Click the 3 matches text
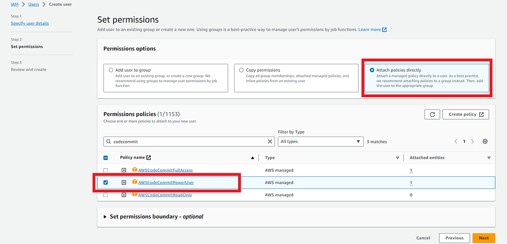This screenshot has height=244, width=507. coord(377,142)
